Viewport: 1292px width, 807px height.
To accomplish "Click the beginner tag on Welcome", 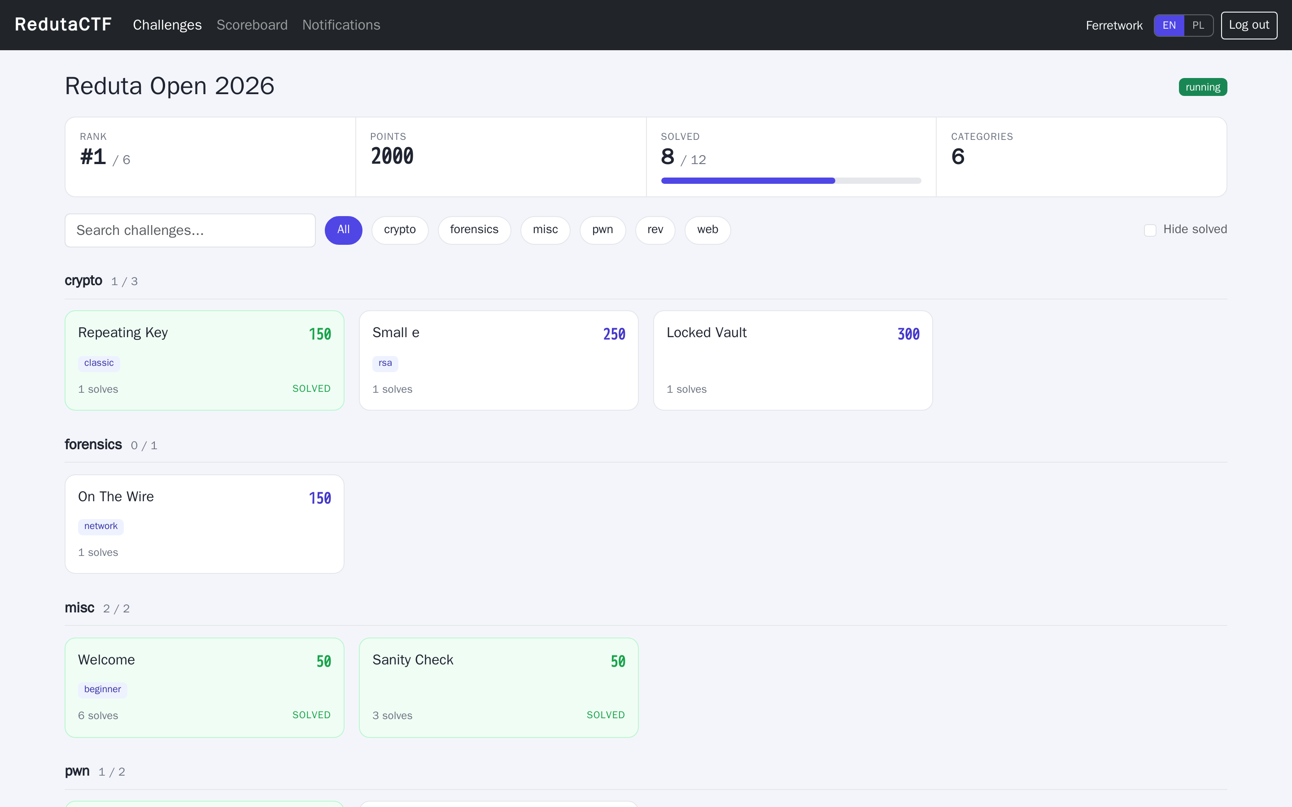I will tap(102, 690).
